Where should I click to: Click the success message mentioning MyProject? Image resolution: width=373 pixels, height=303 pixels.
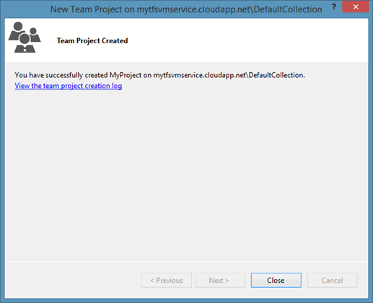159,75
